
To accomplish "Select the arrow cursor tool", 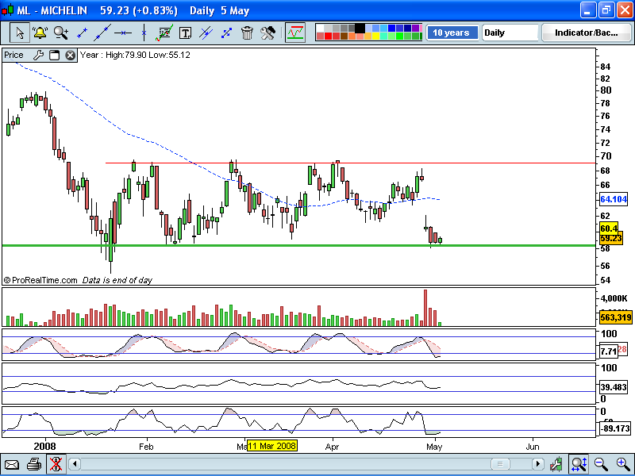I will (x=19, y=33).
